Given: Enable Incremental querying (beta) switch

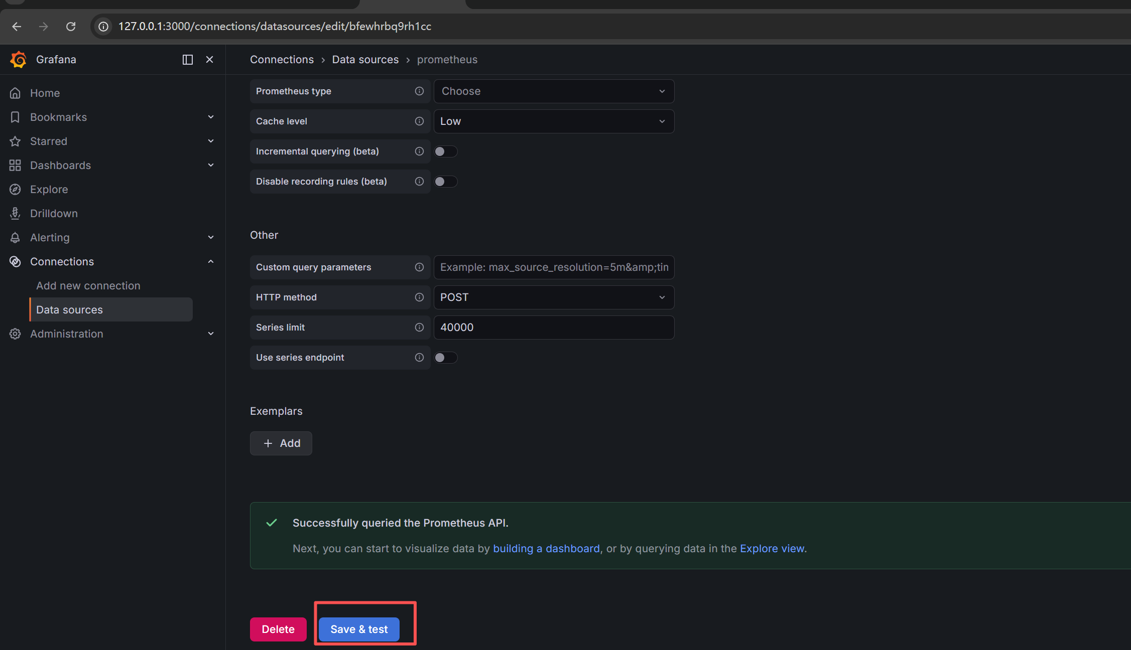Looking at the screenshot, I should point(445,151).
